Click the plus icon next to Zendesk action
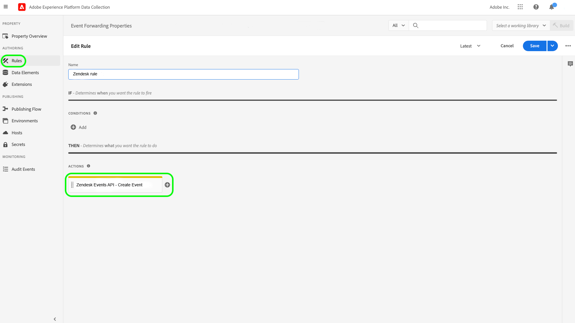This screenshot has width=575, height=323. pyautogui.click(x=167, y=185)
